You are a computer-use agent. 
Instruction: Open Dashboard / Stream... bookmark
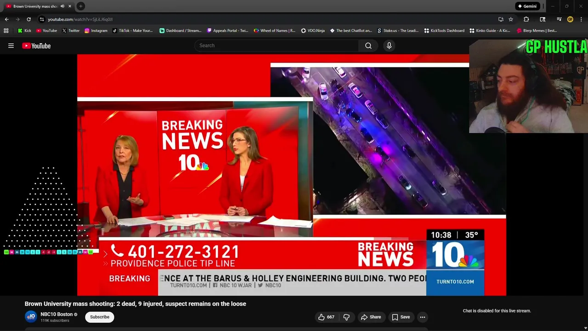tap(181, 30)
